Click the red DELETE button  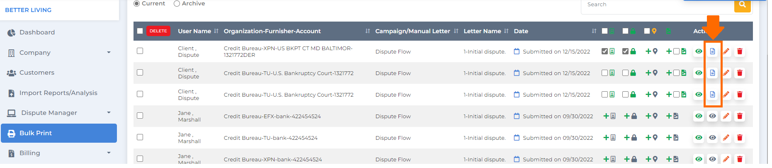pyautogui.click(x=158, y=31)
